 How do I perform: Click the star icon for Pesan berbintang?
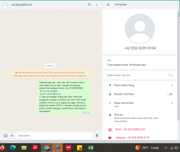point(110,85)
